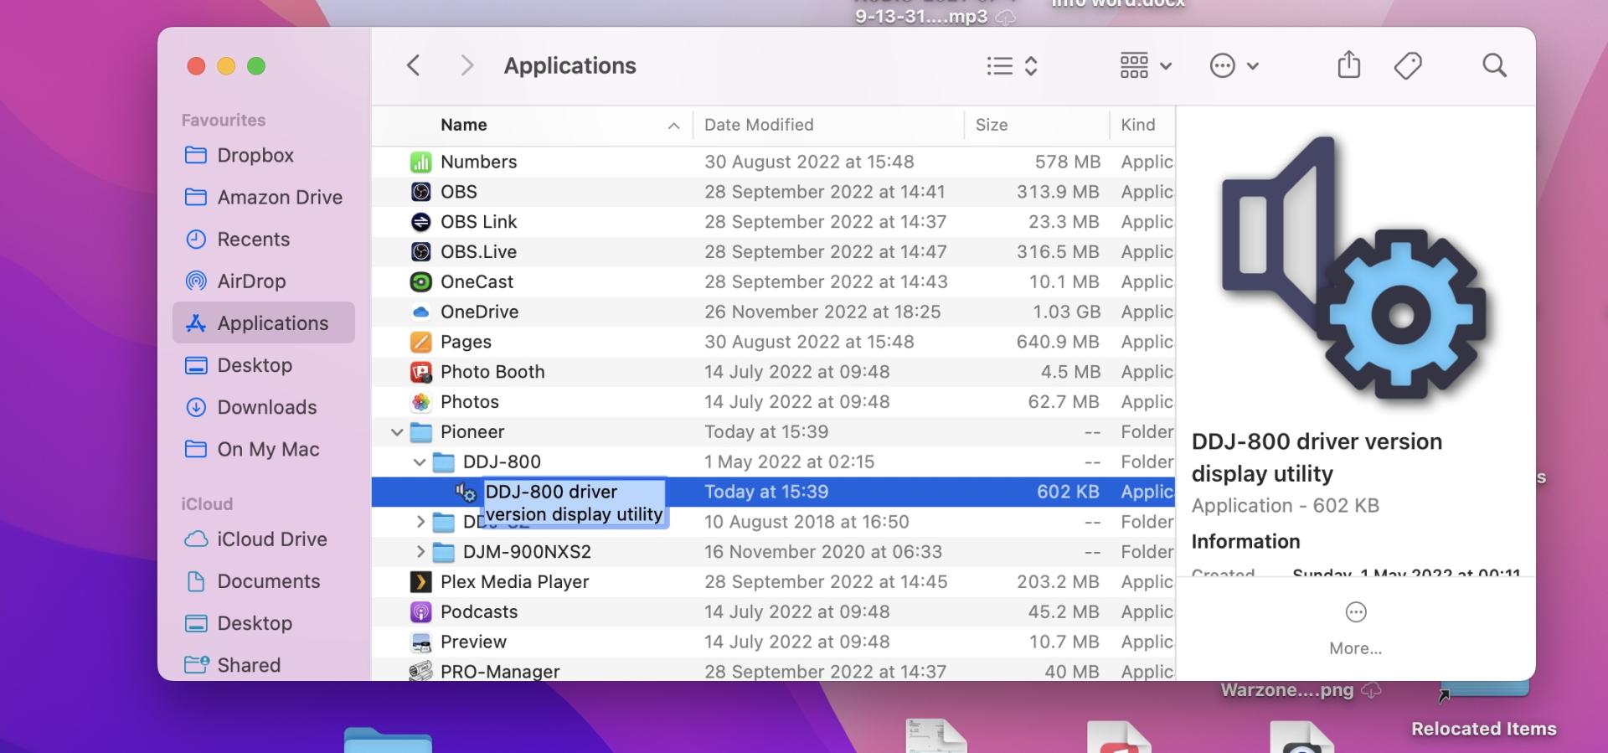Image resolution: width=1608 pixels, height=753 pixels.
Task: Open the group-by grid dropdown
Action: coord(1146,65)
